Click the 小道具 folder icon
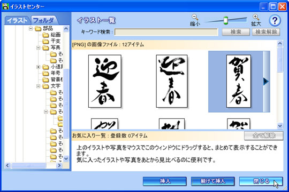Screen dimensions: 289x192 pos(45,67)
